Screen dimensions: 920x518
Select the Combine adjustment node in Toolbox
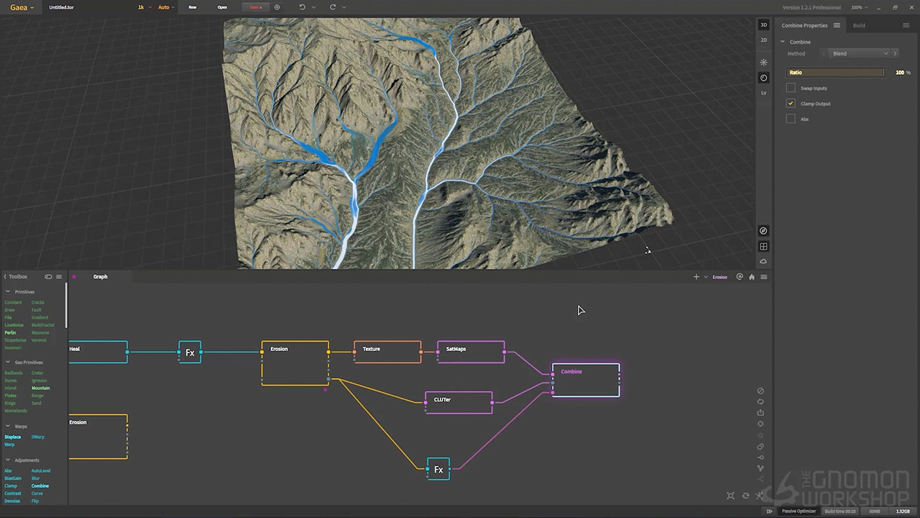pyautogui.click(x=40, y=486)
